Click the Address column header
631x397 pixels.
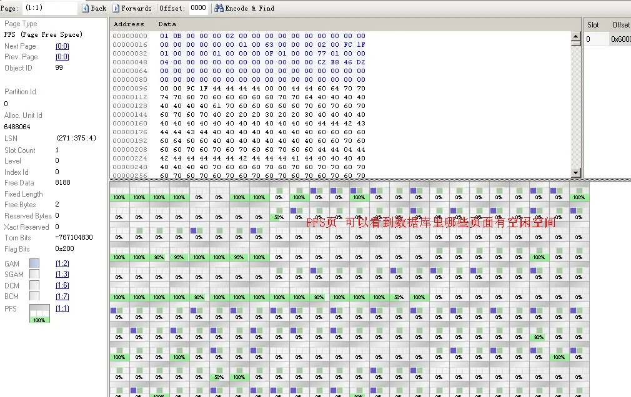[129, 24]
